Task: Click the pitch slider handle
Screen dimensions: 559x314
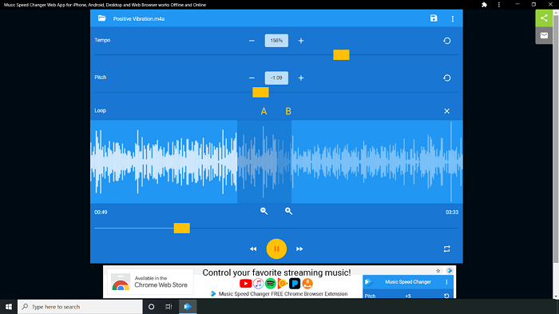Action: (x=260, y=92)
